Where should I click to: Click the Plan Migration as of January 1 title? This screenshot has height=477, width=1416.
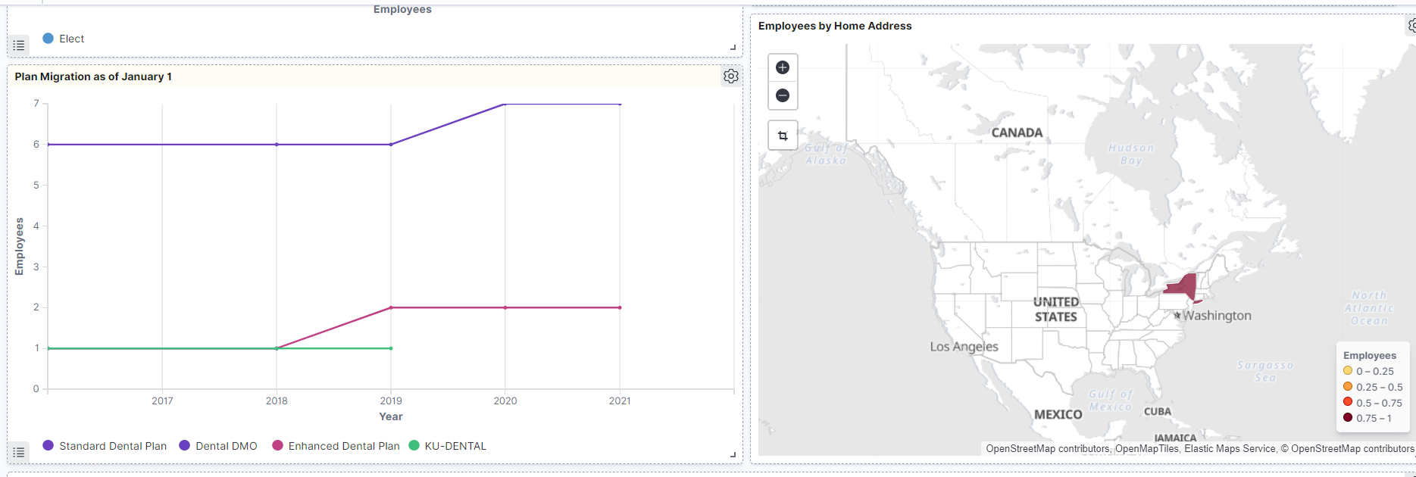[93, 76]
